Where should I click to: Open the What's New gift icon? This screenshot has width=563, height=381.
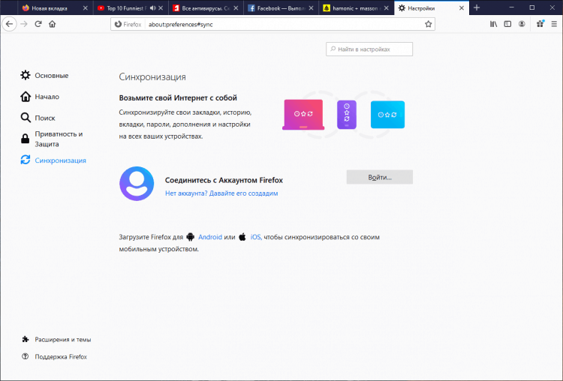[x=540, y=24]
